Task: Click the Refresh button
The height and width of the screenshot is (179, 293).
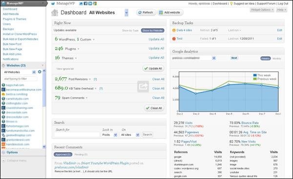Action: (x=146, y=13)
